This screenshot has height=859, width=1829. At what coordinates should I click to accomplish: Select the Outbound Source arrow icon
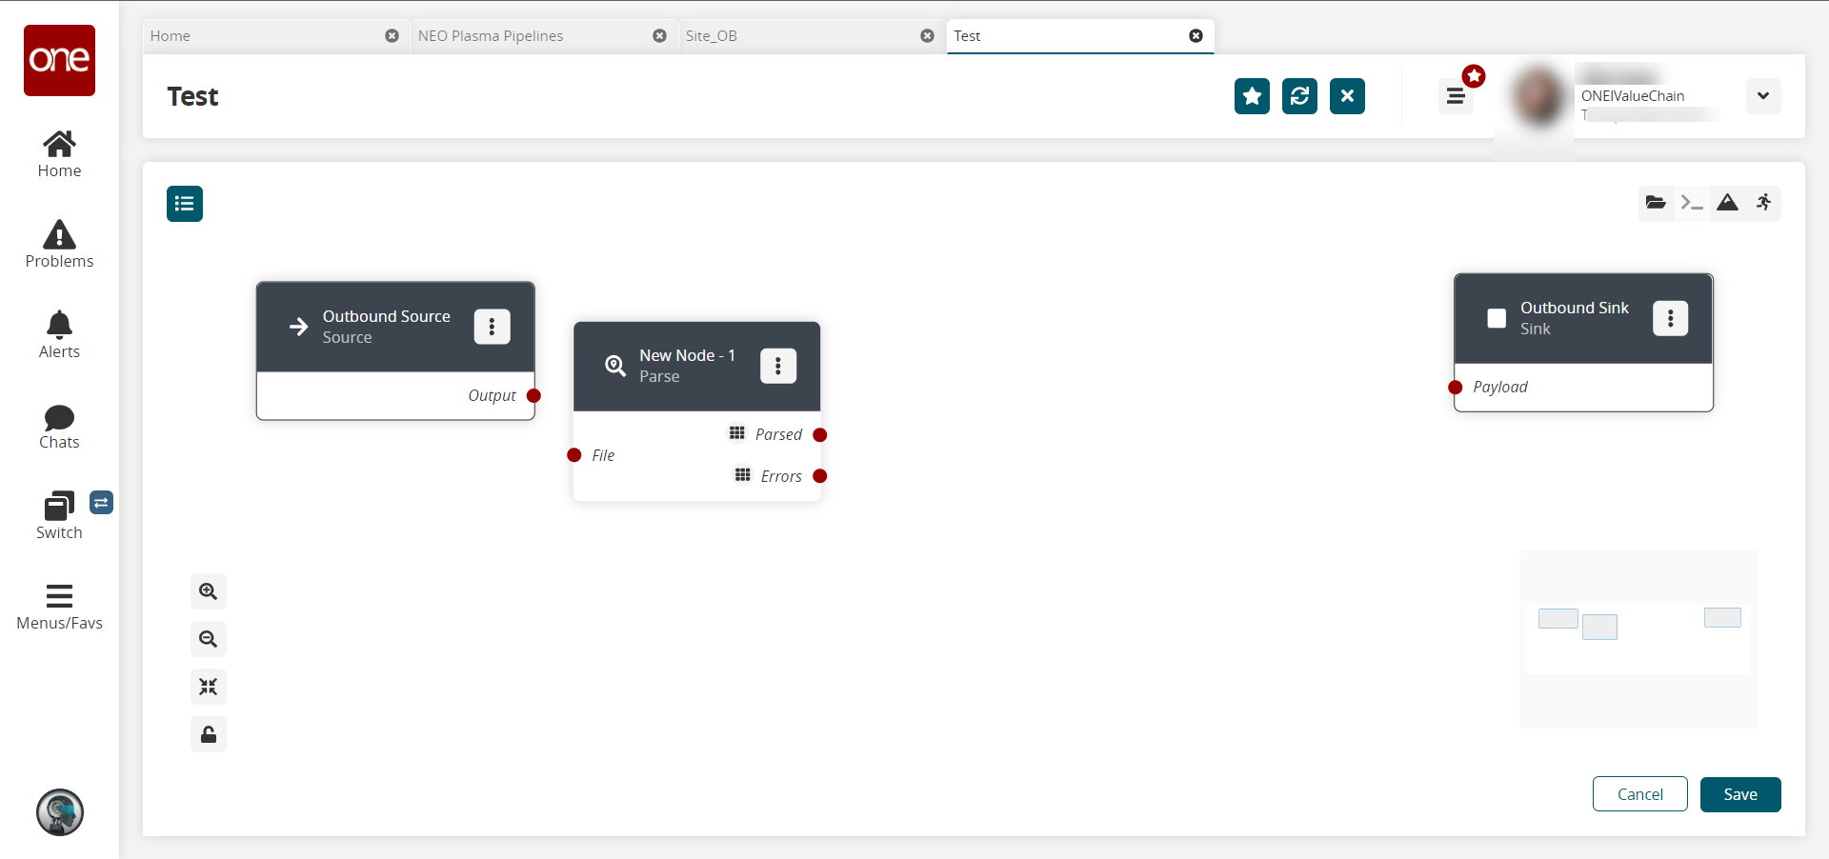(x=299, y=327)
